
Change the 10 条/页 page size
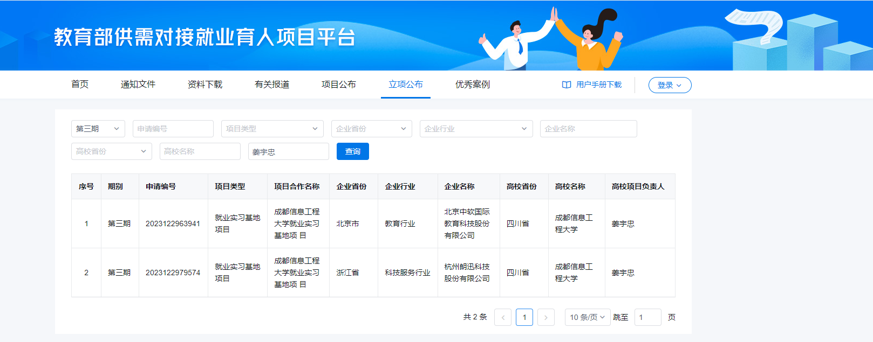click(x=587, y=317)
